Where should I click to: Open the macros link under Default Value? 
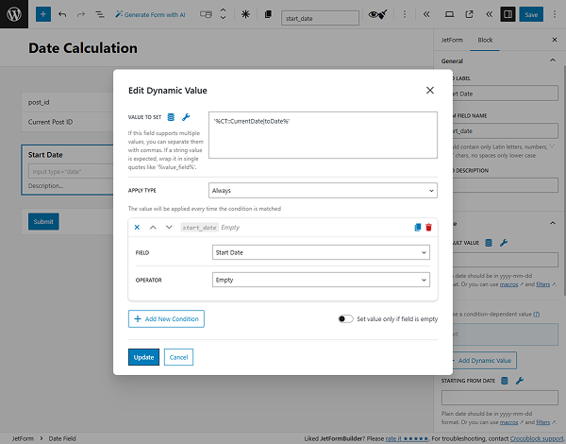[508, 284]
